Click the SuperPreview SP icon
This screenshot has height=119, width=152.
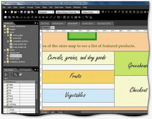pos(29,12)
